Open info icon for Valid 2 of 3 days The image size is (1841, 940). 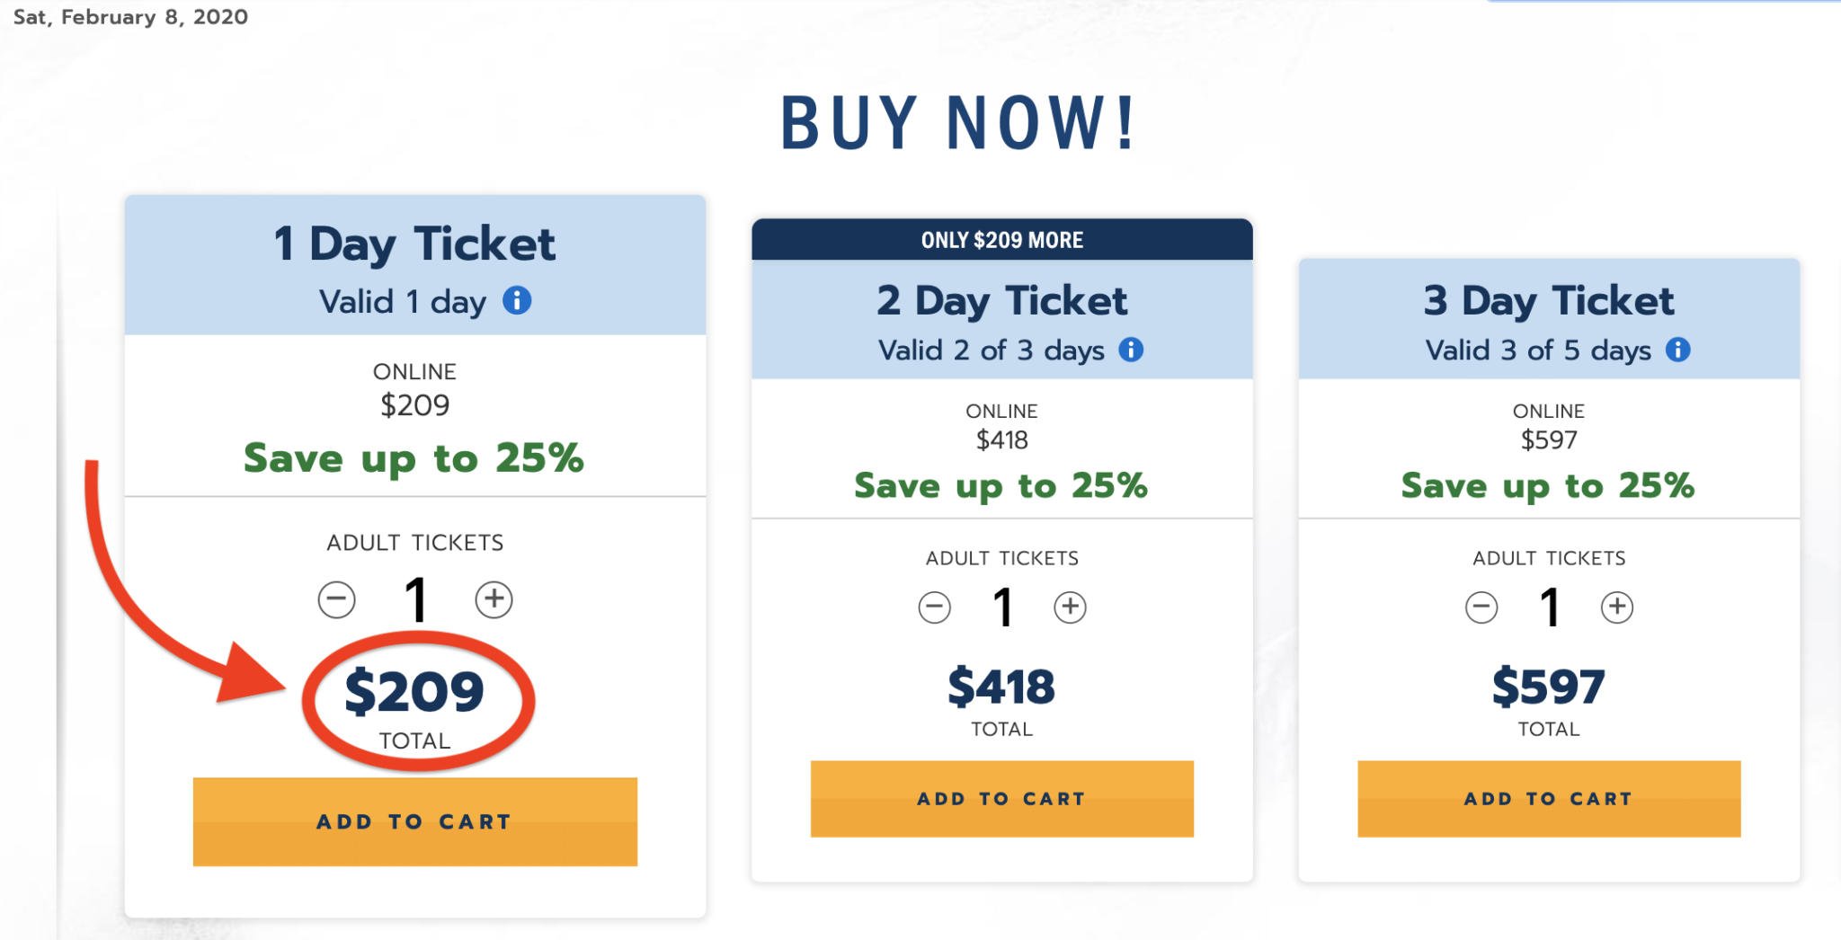1131,350
